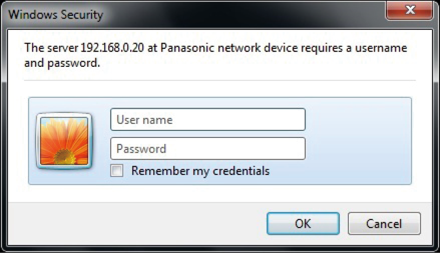Close the Windows Security dialog with X
440x253 pixels.
tap(410, 10)
